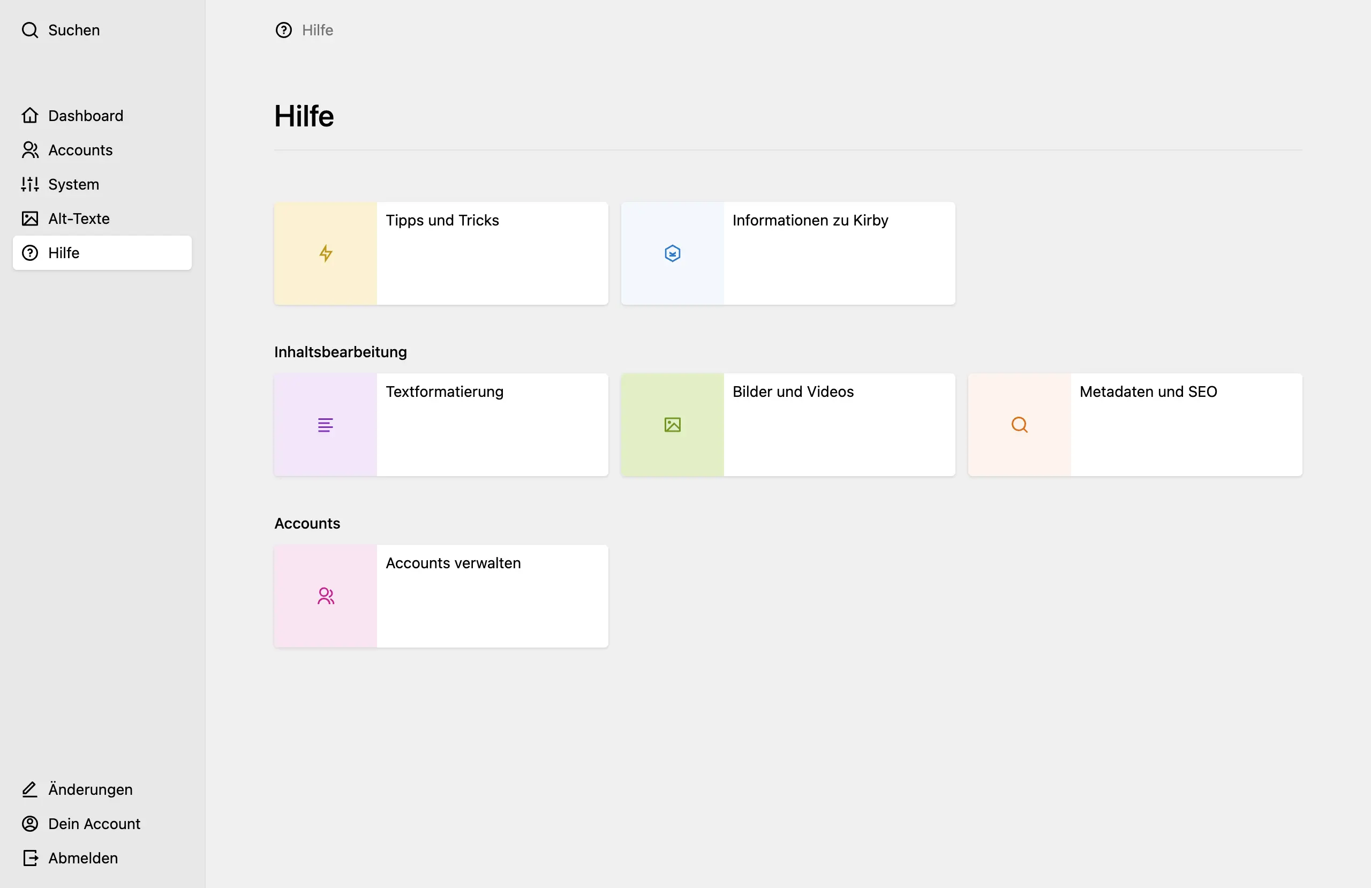
Task: Click the lightning bolt icon on Tipps card
Action: (326, 253)
